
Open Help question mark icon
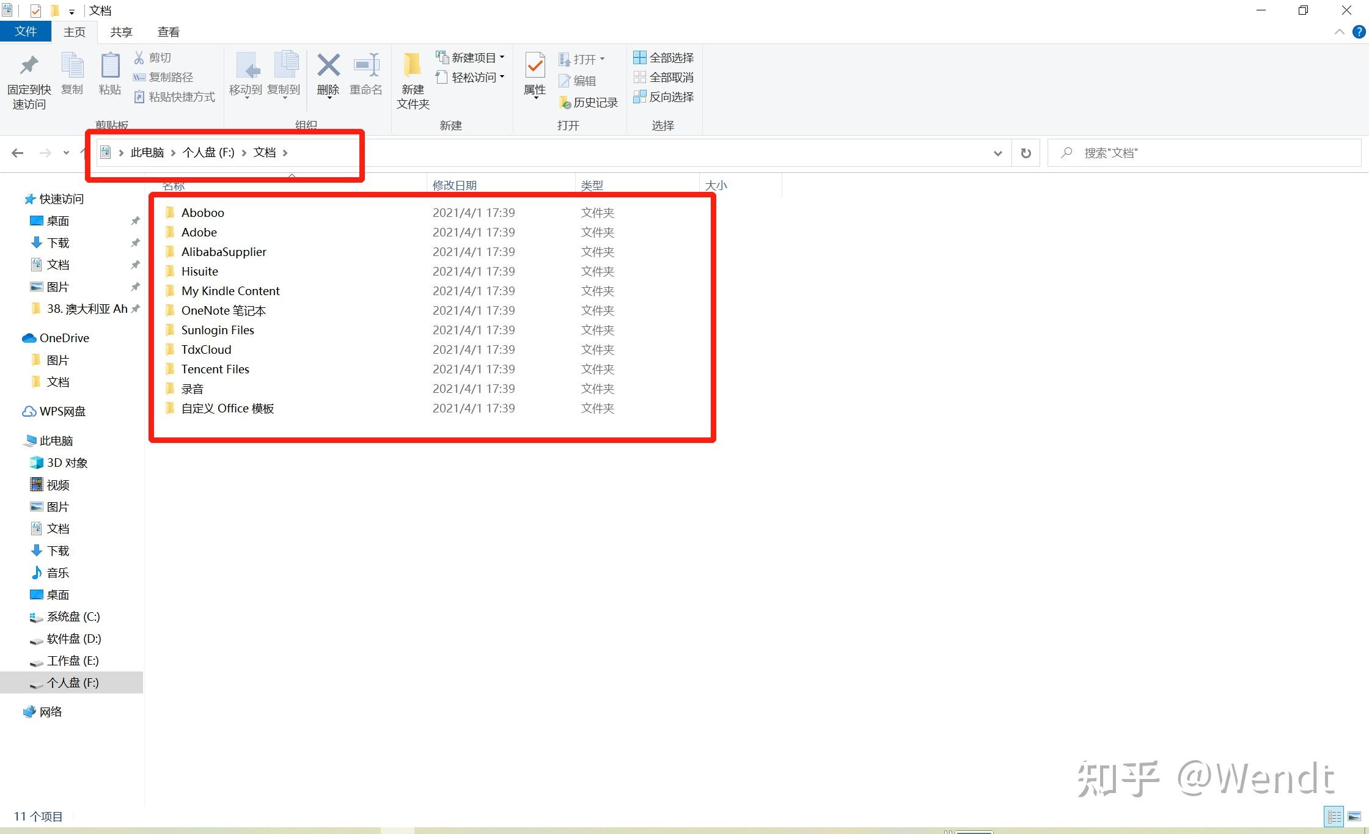coord(1359,32)
